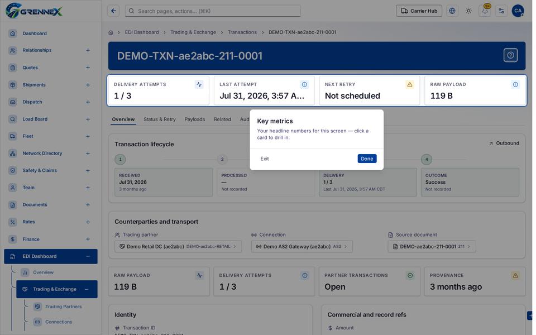
Task: Expand the Relationships menu
Action: click(88, 50)
